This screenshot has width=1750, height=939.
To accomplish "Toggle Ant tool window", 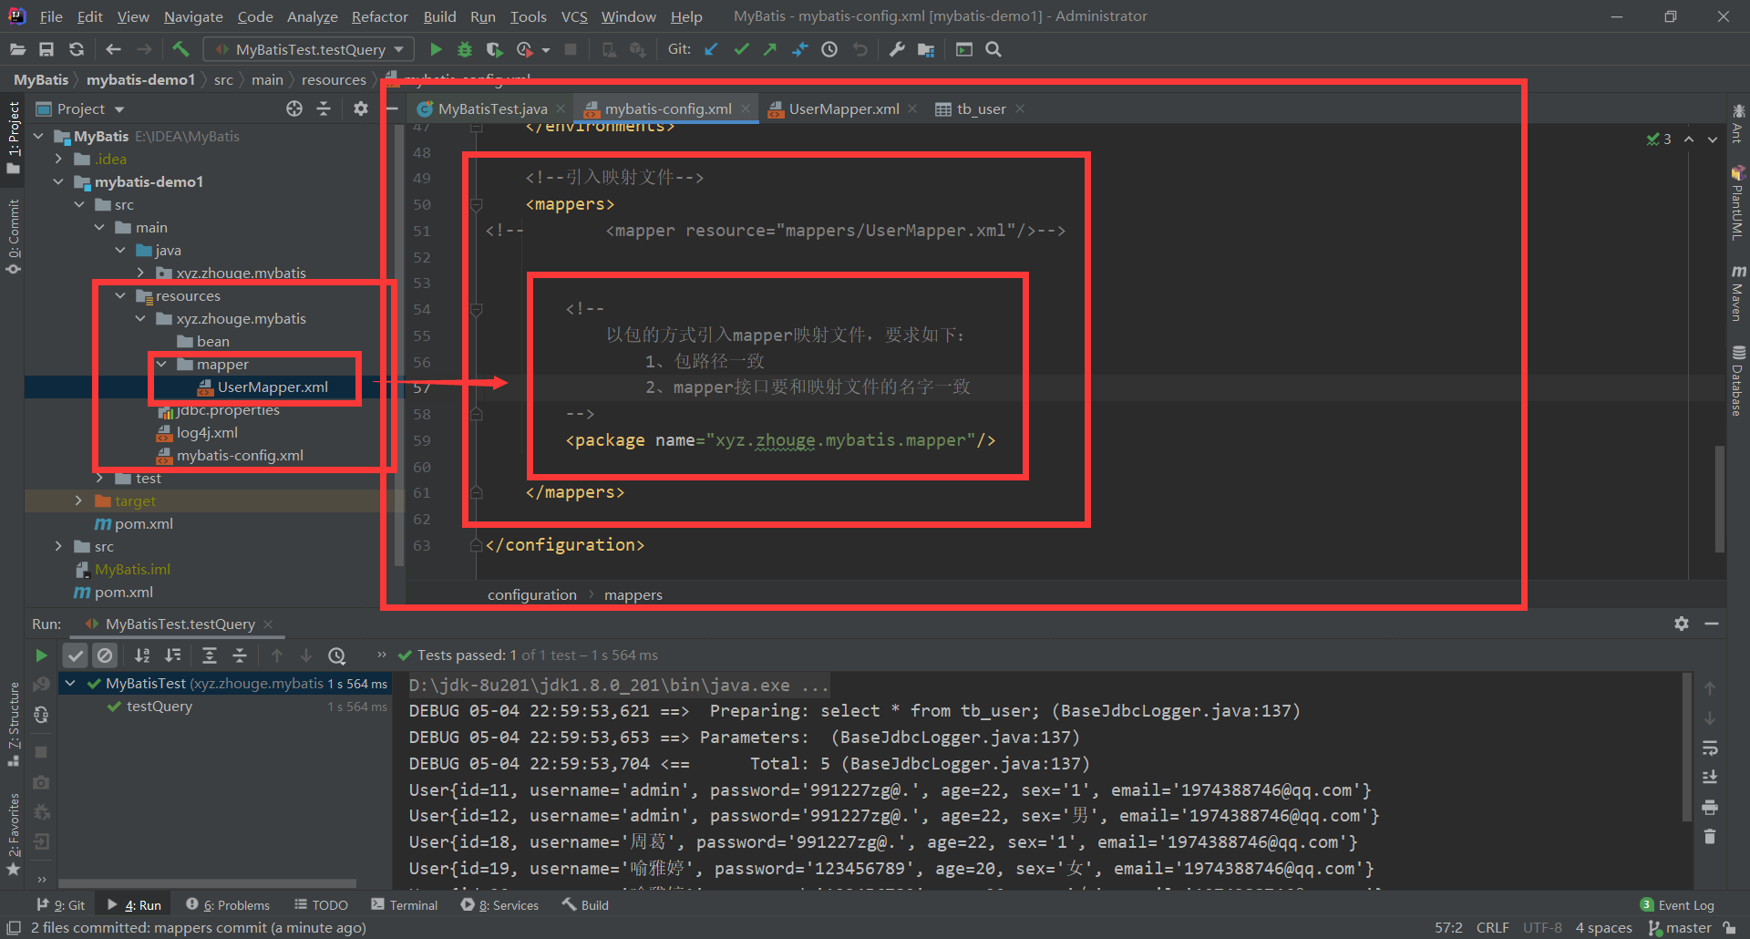I will point(1738,123).
